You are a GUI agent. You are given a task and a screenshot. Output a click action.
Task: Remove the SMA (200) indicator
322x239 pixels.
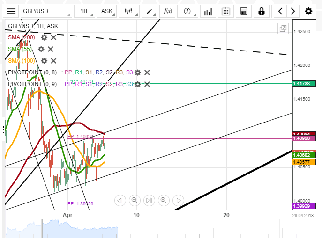pos(53,37)
